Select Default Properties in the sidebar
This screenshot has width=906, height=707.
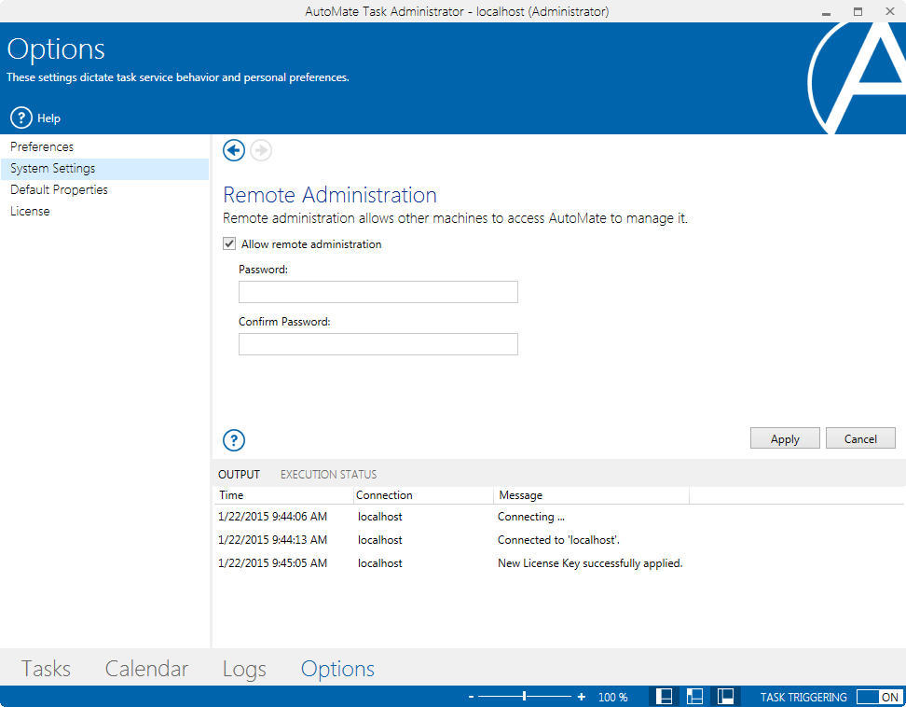click(x=59, y=189)
